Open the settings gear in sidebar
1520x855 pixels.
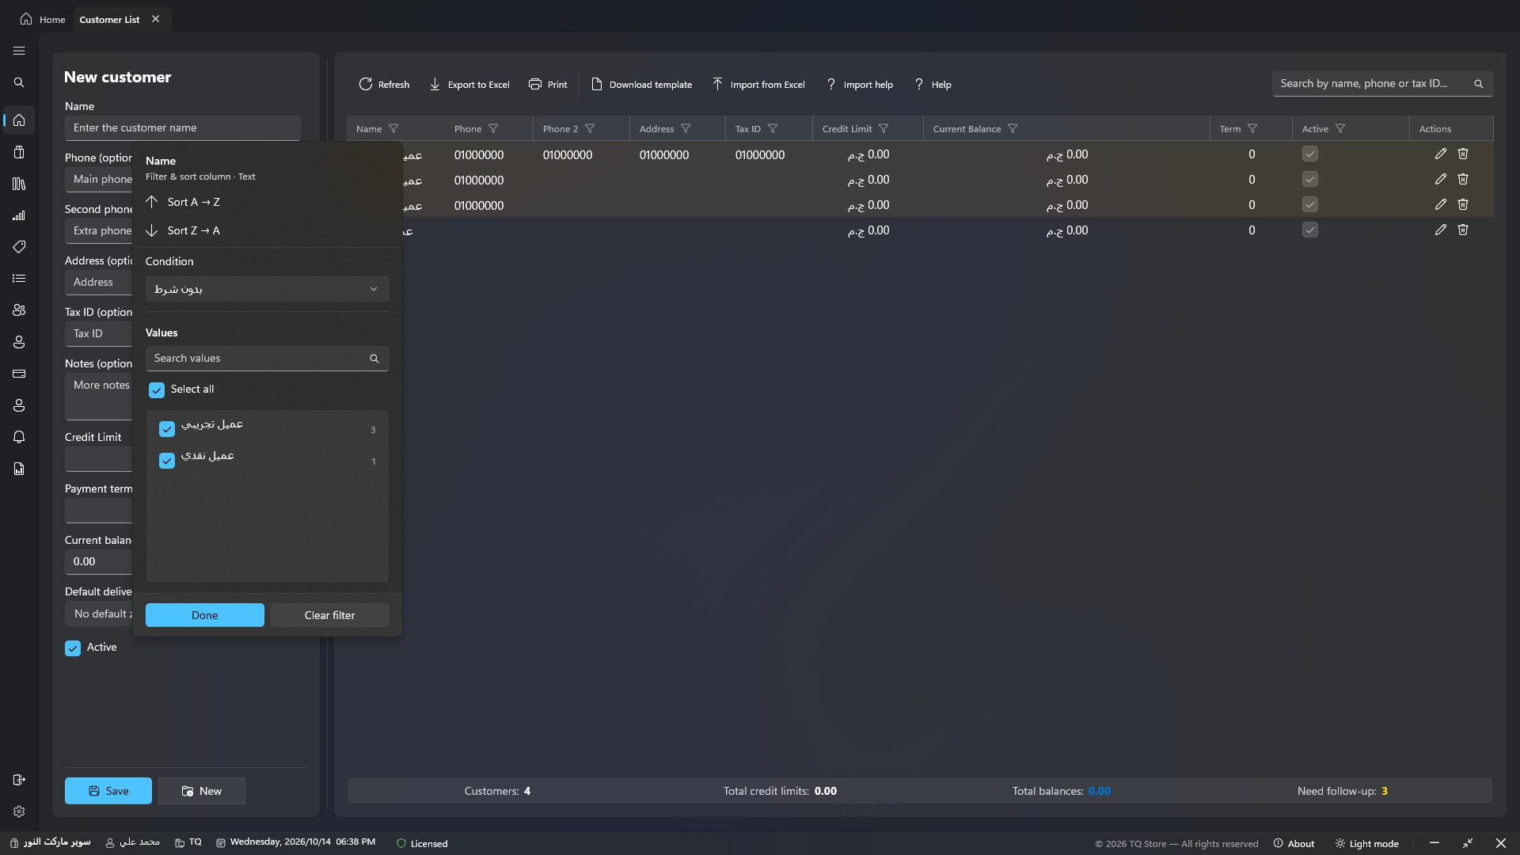click(x=19, y=811)
